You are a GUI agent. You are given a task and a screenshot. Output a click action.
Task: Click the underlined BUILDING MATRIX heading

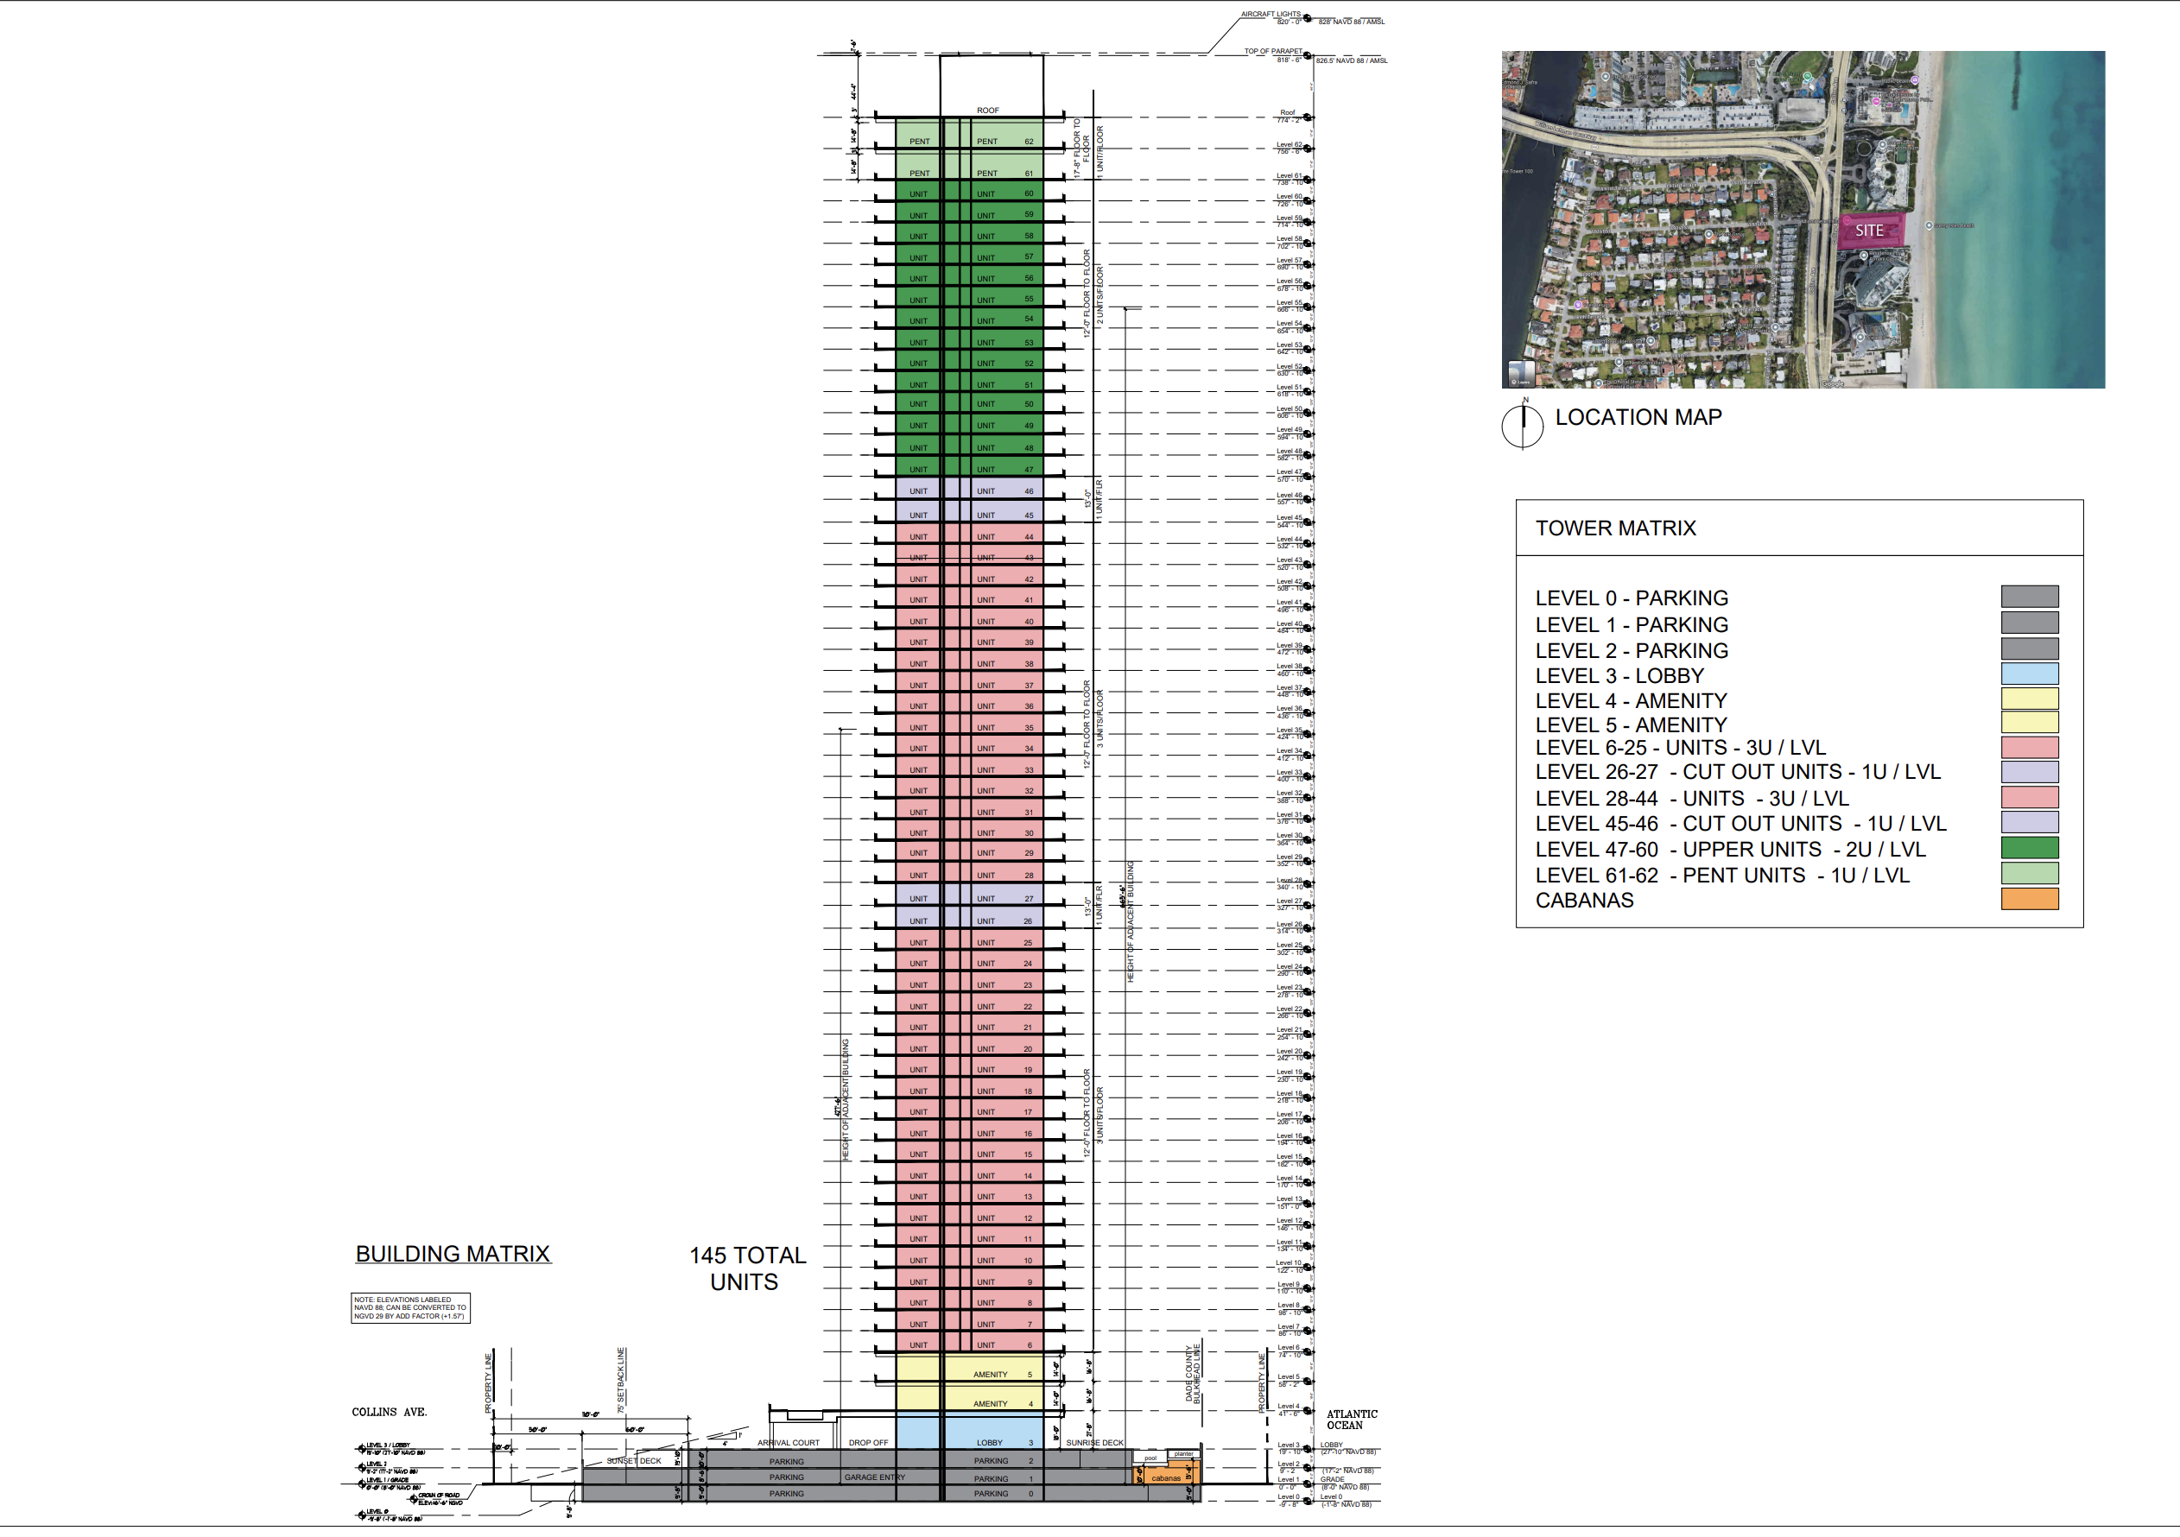(453, 1254)
